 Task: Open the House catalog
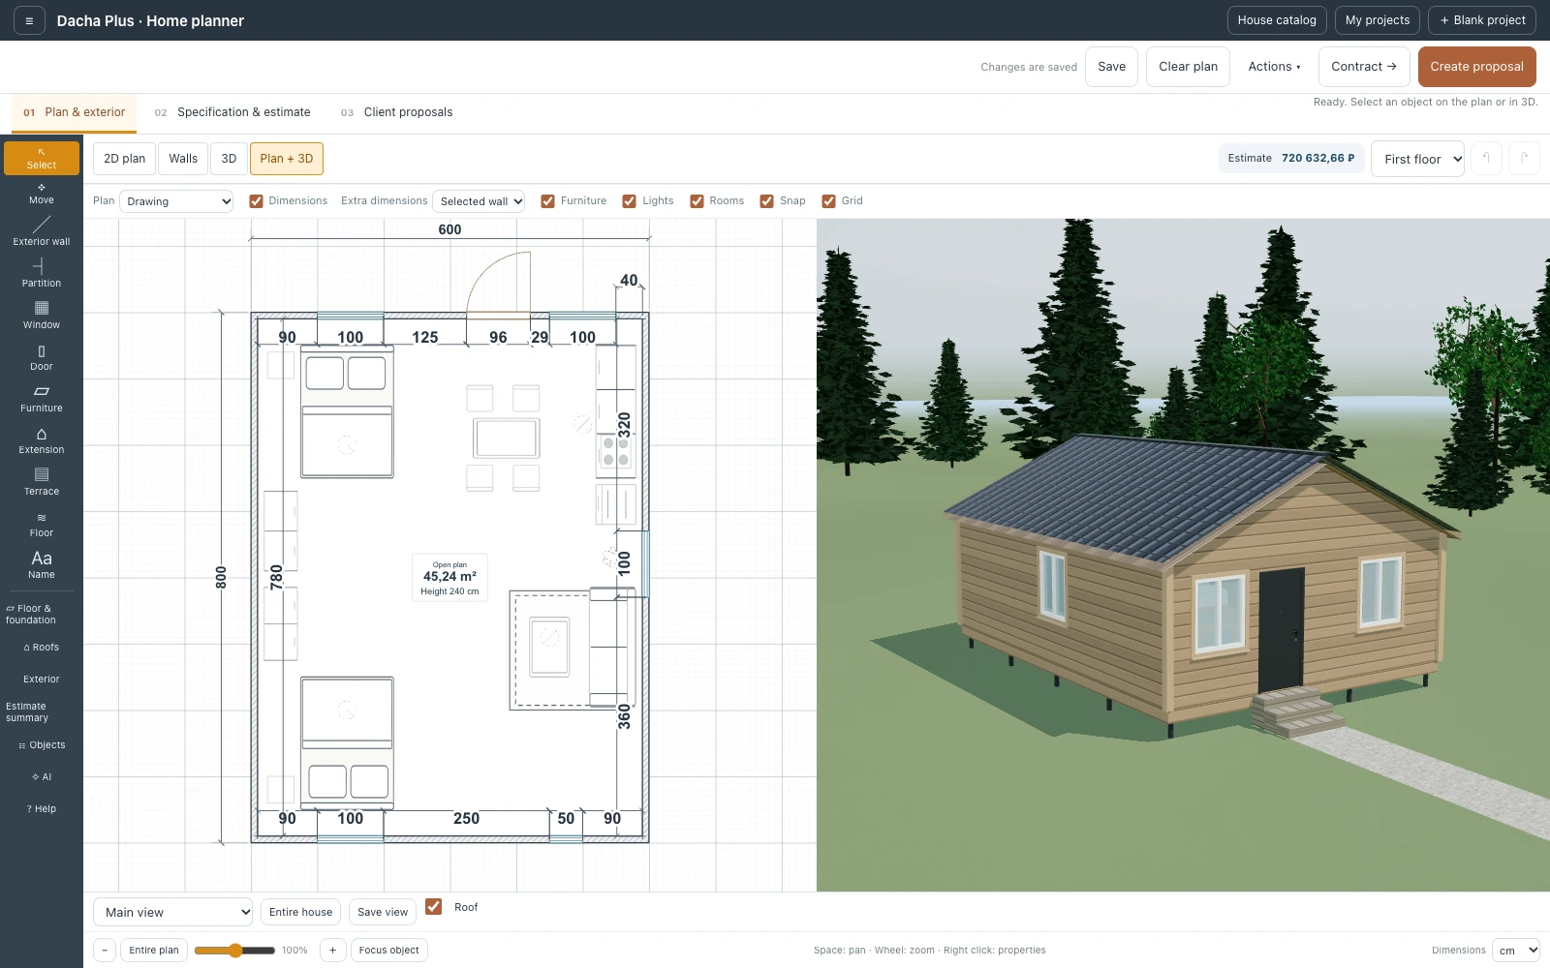point(1277,20)
